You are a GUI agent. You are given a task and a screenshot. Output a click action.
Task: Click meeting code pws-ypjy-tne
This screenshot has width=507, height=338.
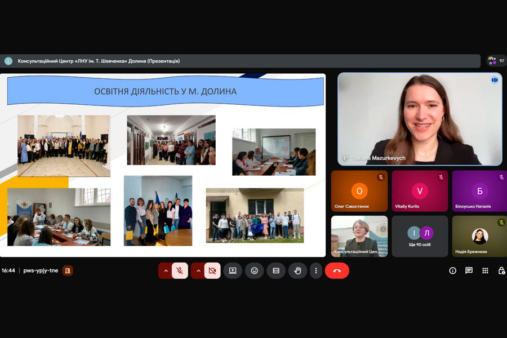[x=41, y=270]
